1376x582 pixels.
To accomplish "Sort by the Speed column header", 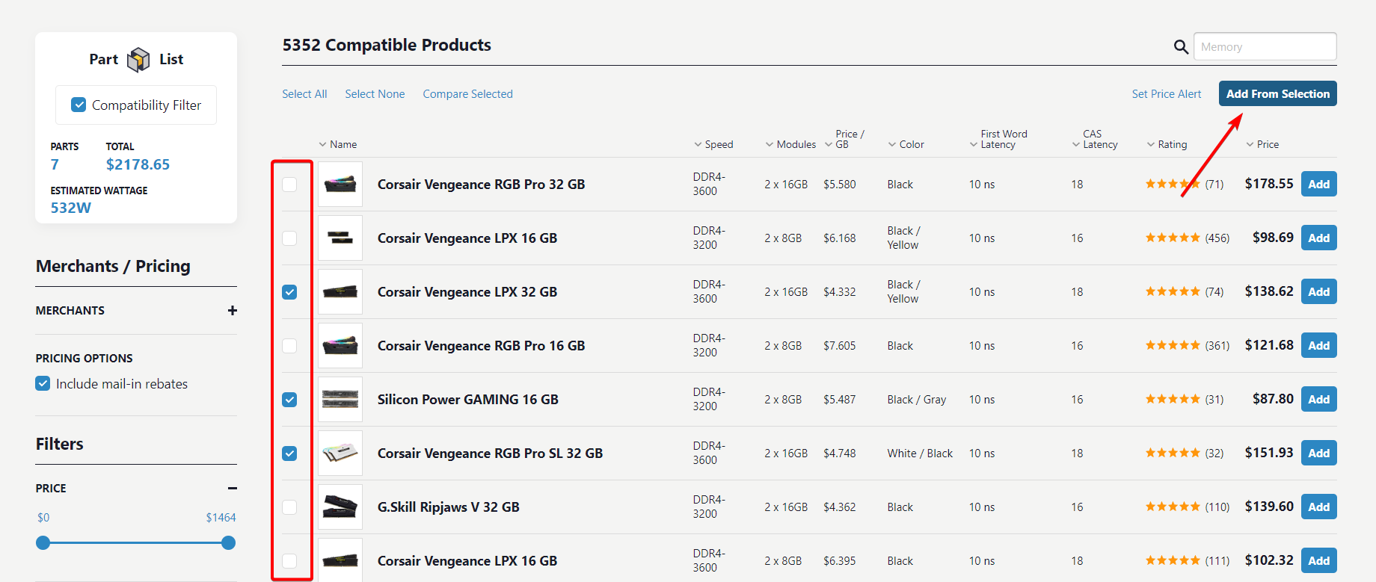I will (x=718, y=144).
